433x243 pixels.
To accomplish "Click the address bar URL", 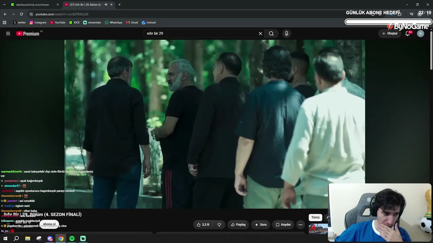I will [x=62, y=14].
